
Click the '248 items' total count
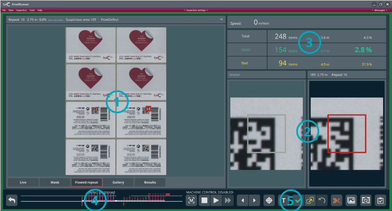(286, 37)
